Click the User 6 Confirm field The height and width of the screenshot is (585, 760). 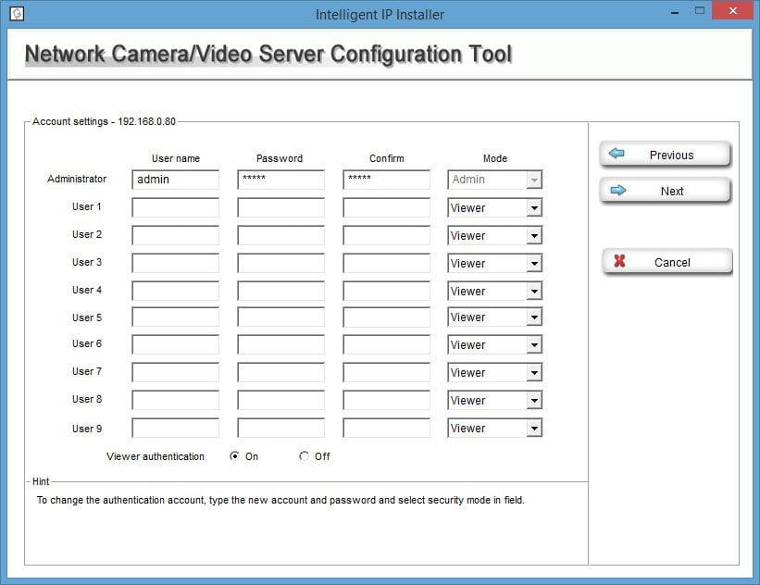386,344
